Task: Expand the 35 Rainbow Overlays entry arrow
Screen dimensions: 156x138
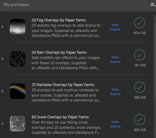Action: (2, 91)
